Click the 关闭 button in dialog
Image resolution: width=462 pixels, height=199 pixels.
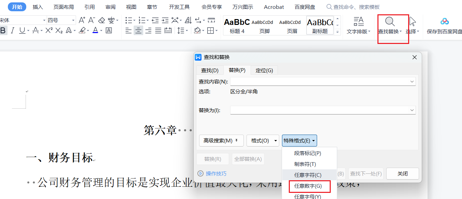(402, 173)
